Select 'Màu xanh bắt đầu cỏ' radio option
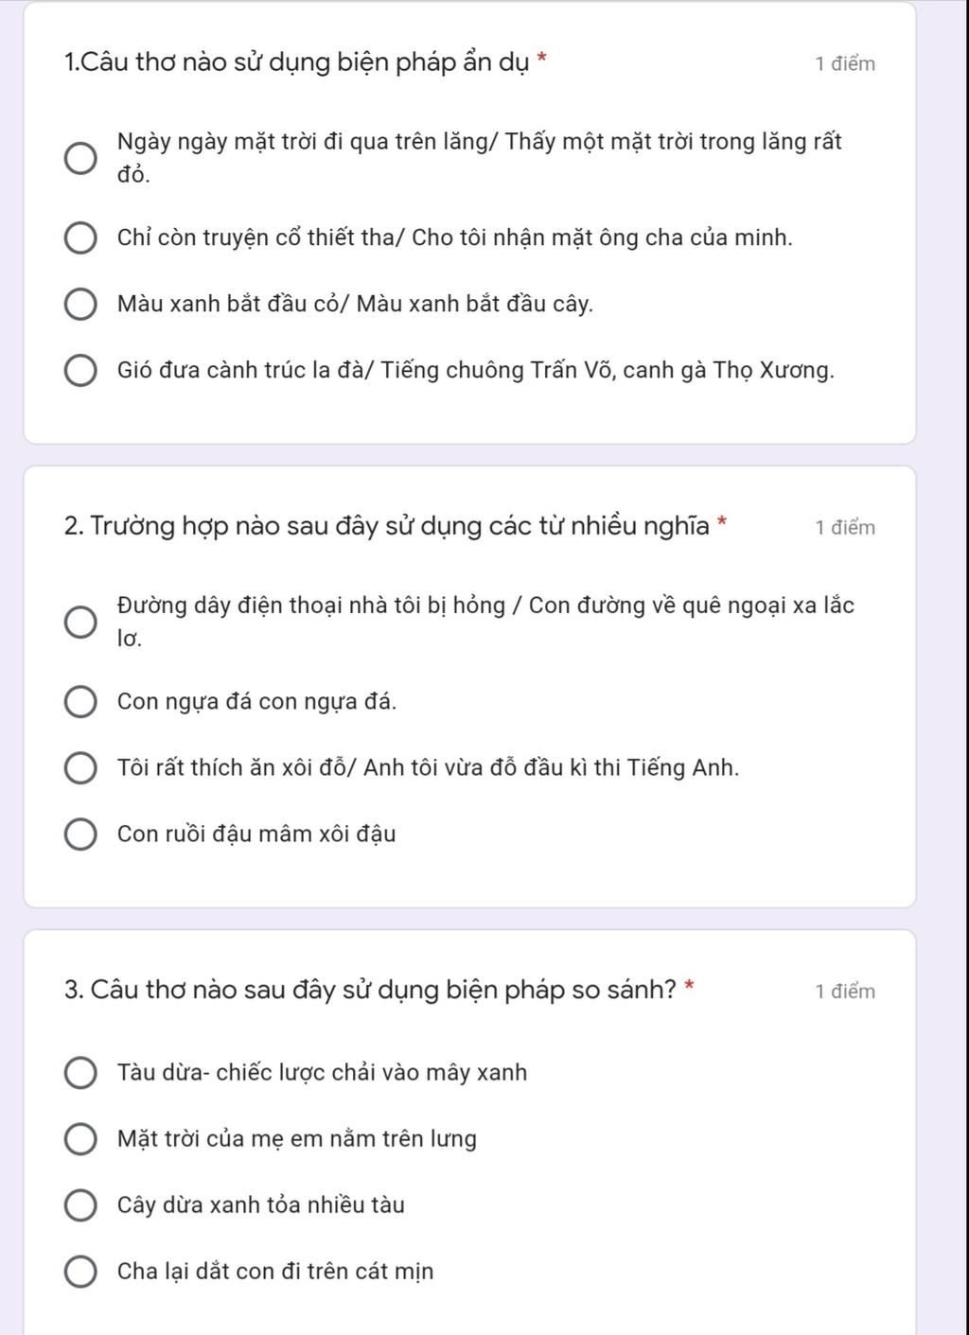 (x=79, y=305)
